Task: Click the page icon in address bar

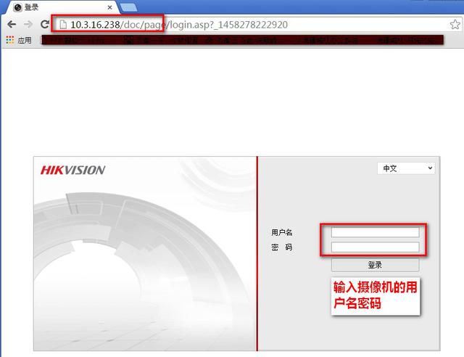Action: 63,24
